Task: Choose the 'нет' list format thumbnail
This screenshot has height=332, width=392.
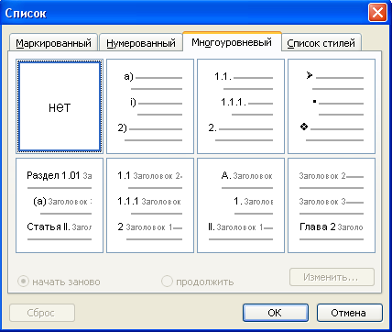Action: point(60,106)
